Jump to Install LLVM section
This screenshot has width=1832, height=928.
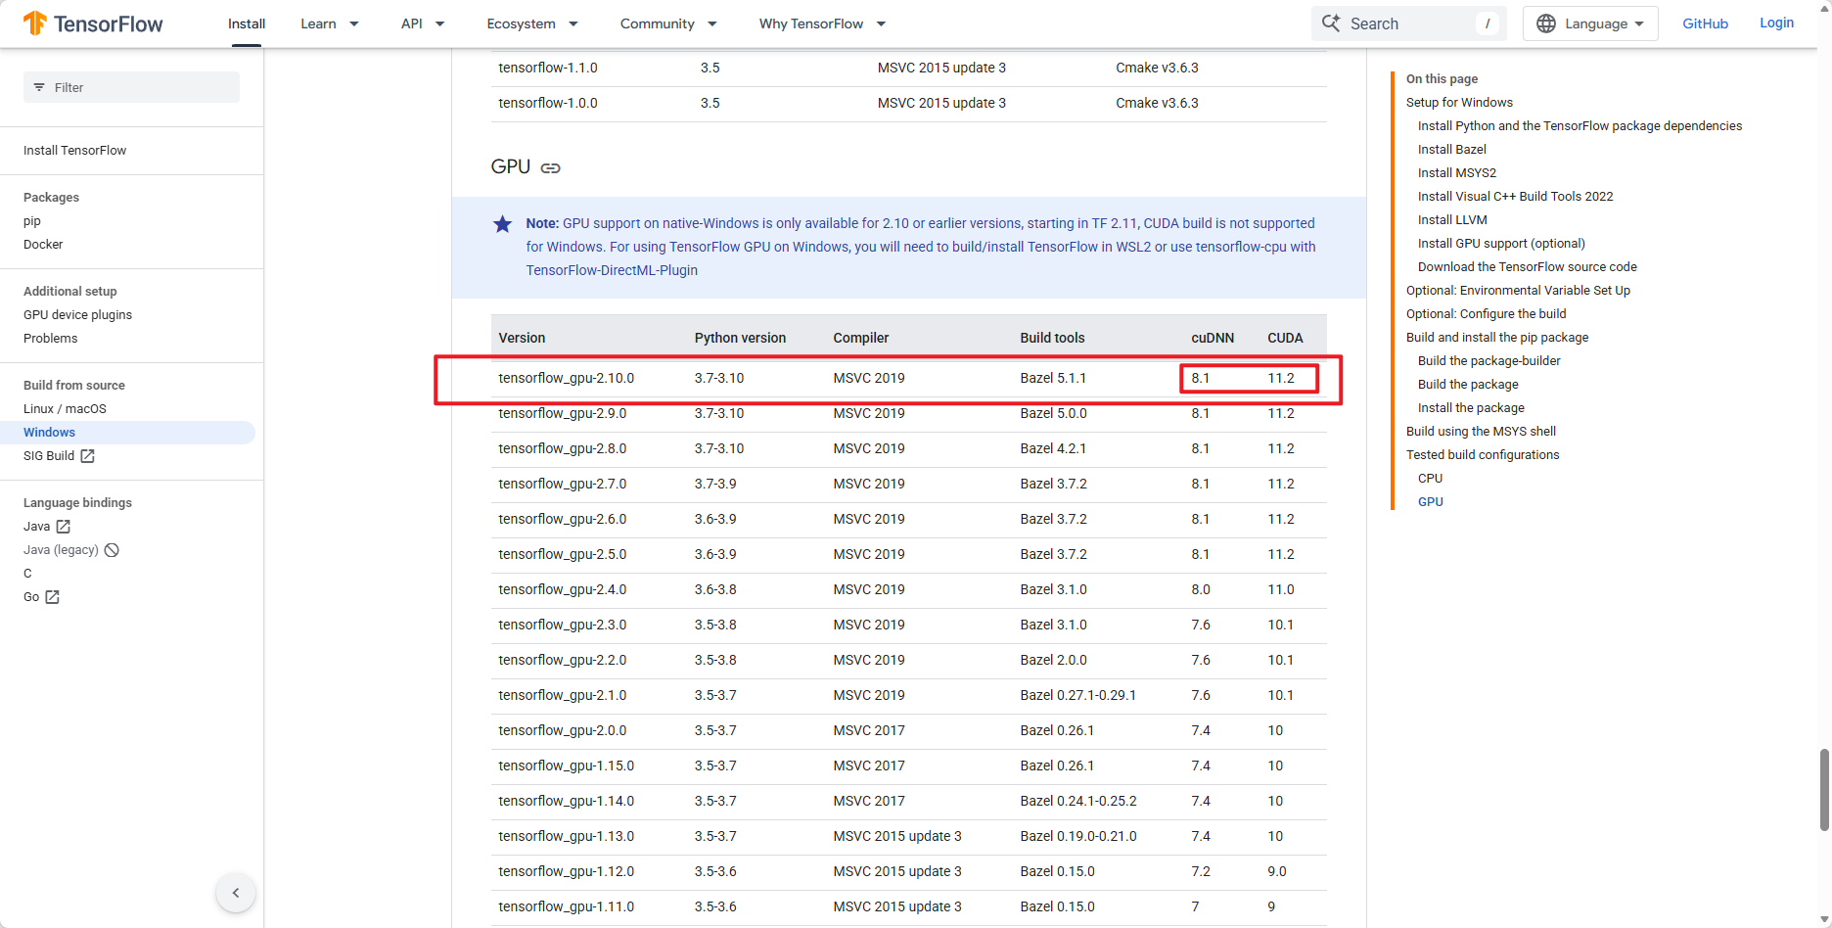click(1452, 220)
